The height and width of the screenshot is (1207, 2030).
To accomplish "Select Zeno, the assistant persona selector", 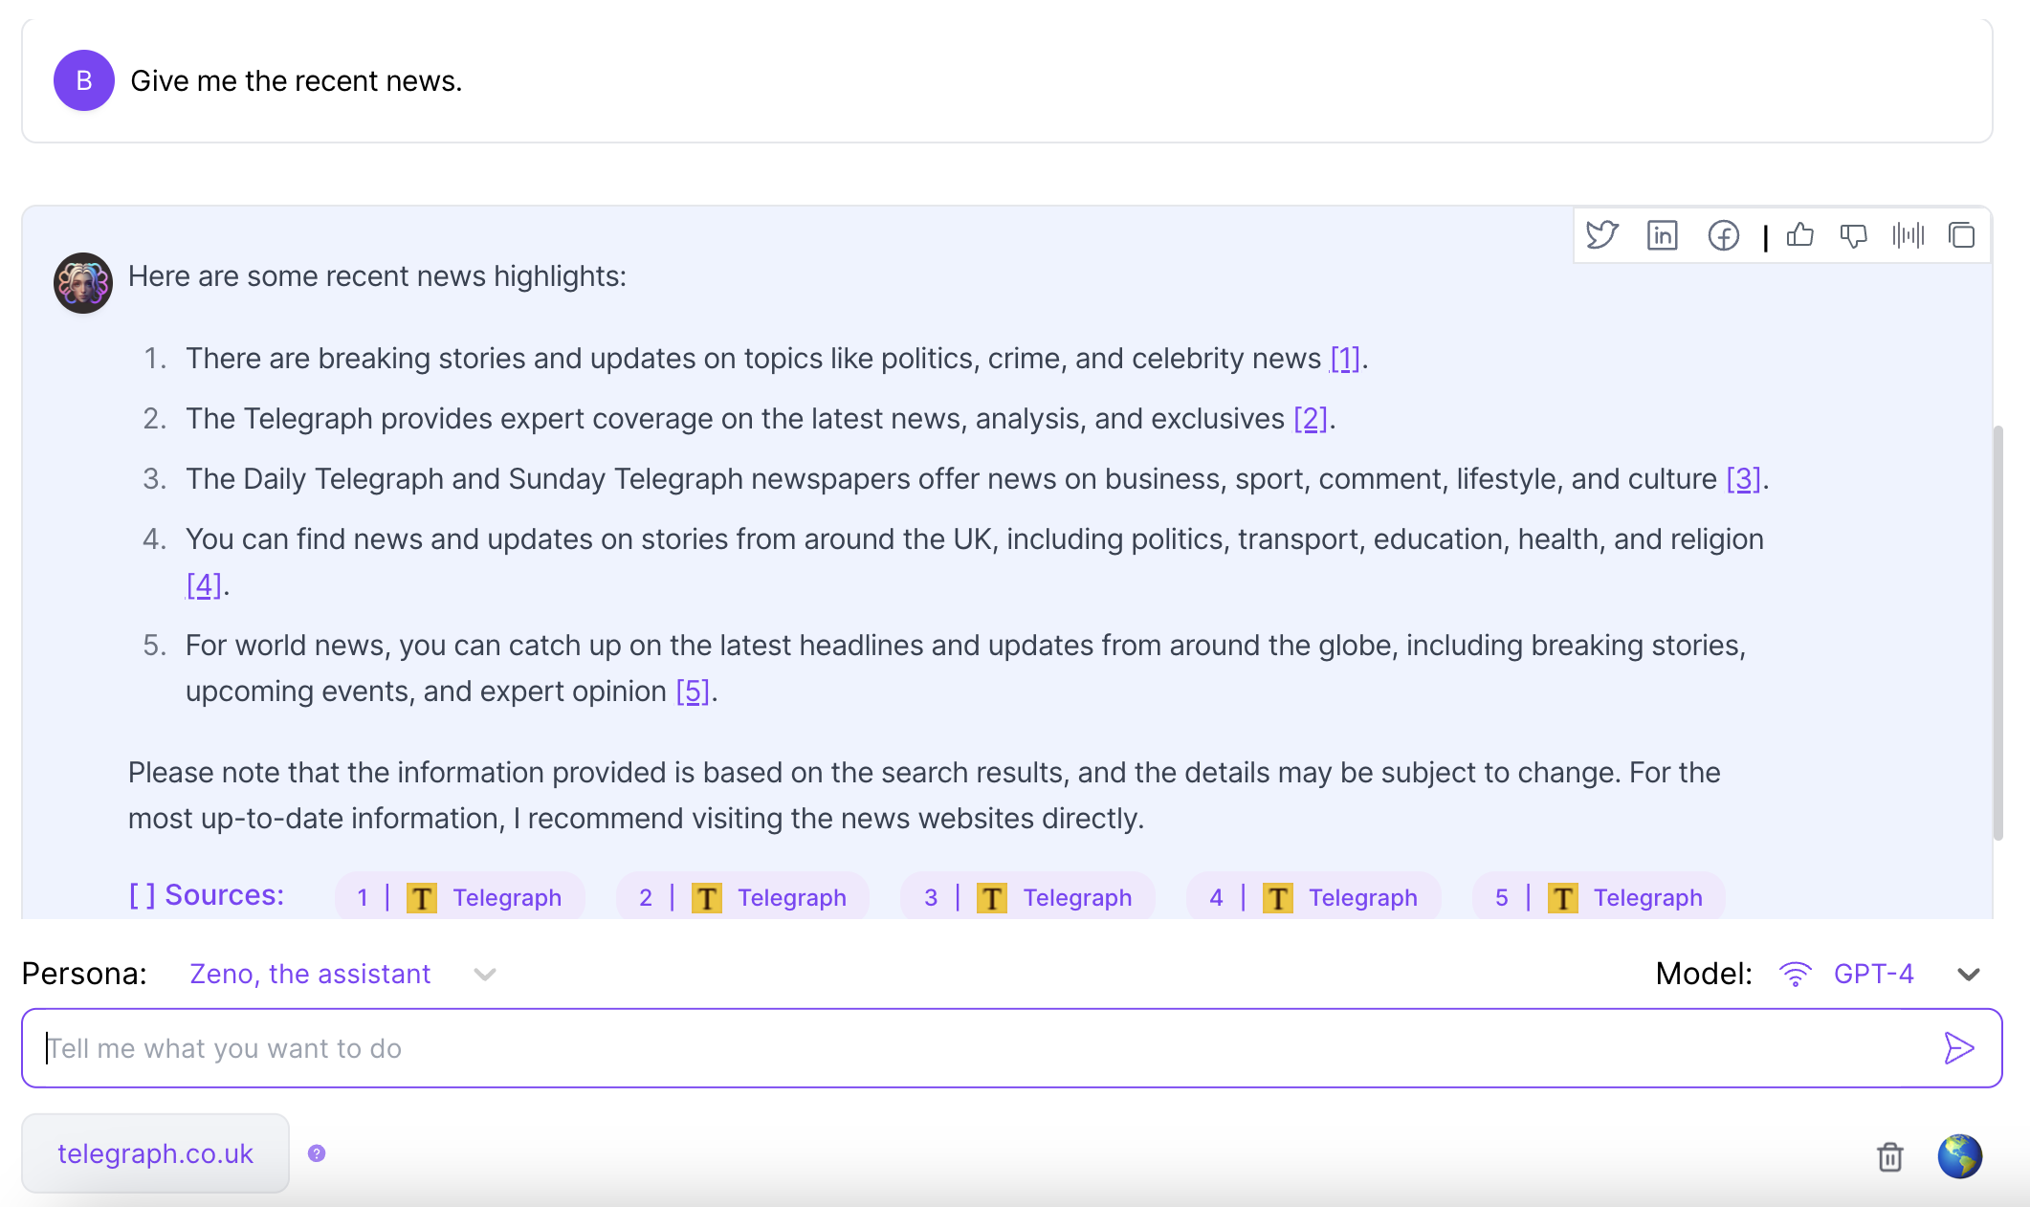I will (x=310, y=974).
